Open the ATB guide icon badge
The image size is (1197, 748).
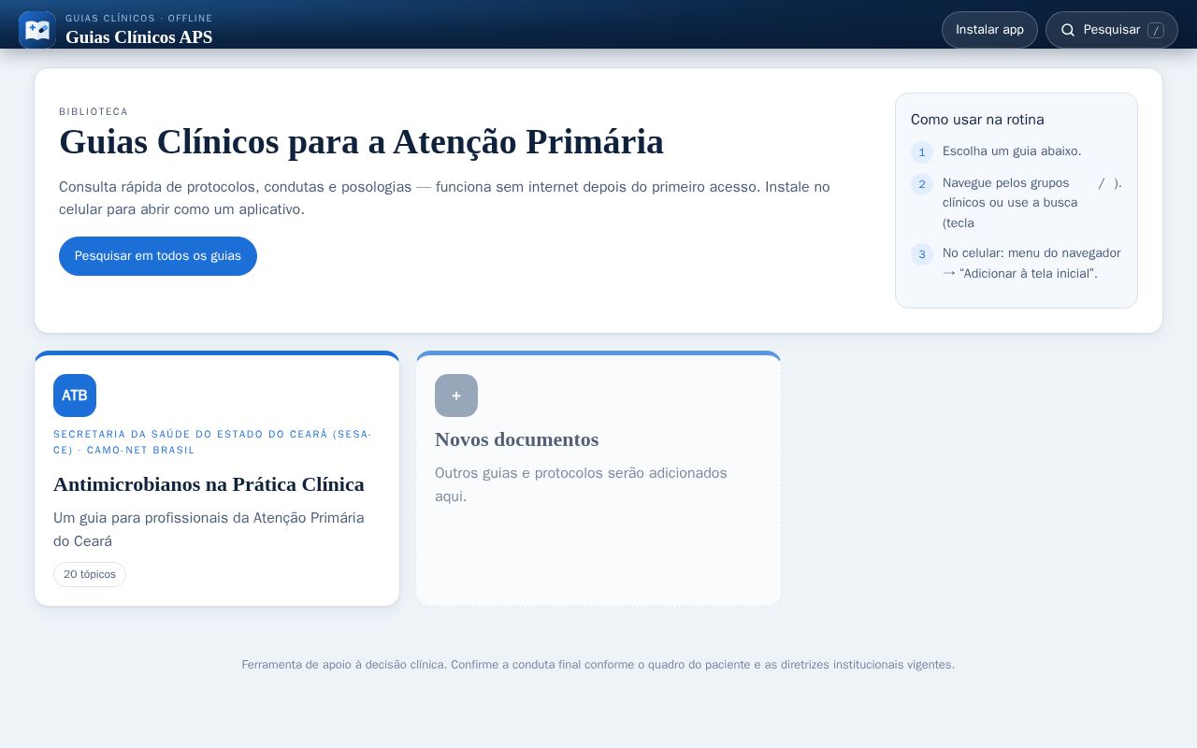pos(75,396)
